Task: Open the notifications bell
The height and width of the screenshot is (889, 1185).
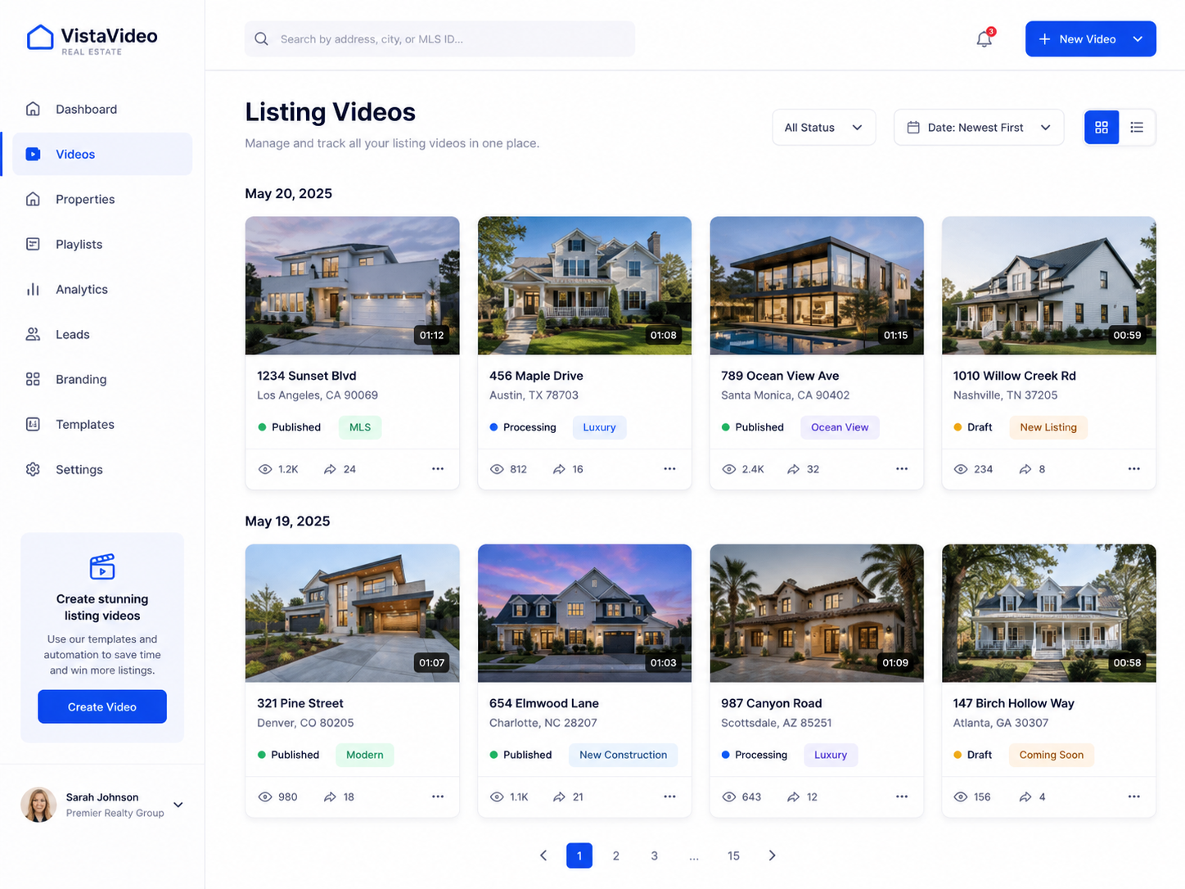Action: [984, 38]
